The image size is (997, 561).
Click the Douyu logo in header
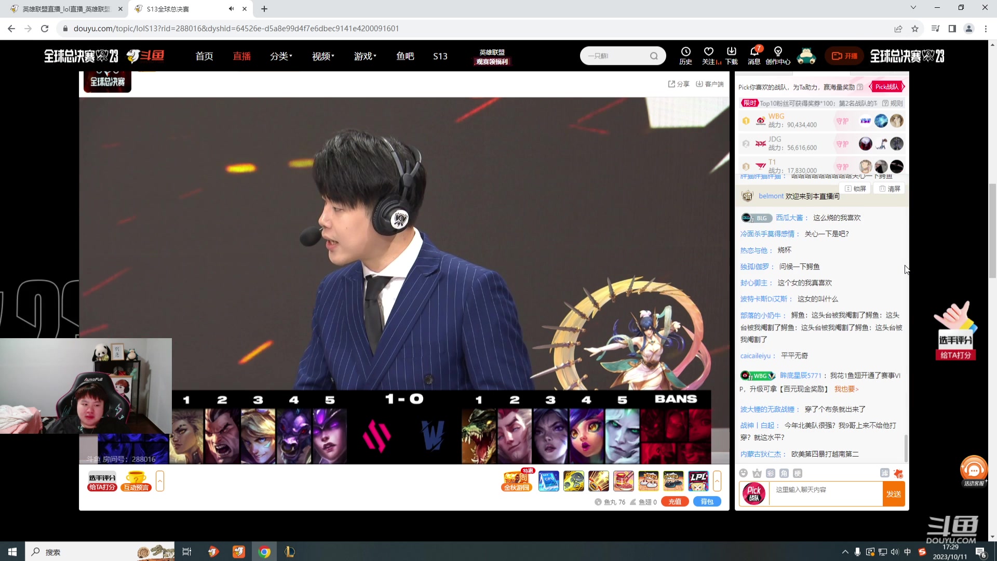coord(145,56)
